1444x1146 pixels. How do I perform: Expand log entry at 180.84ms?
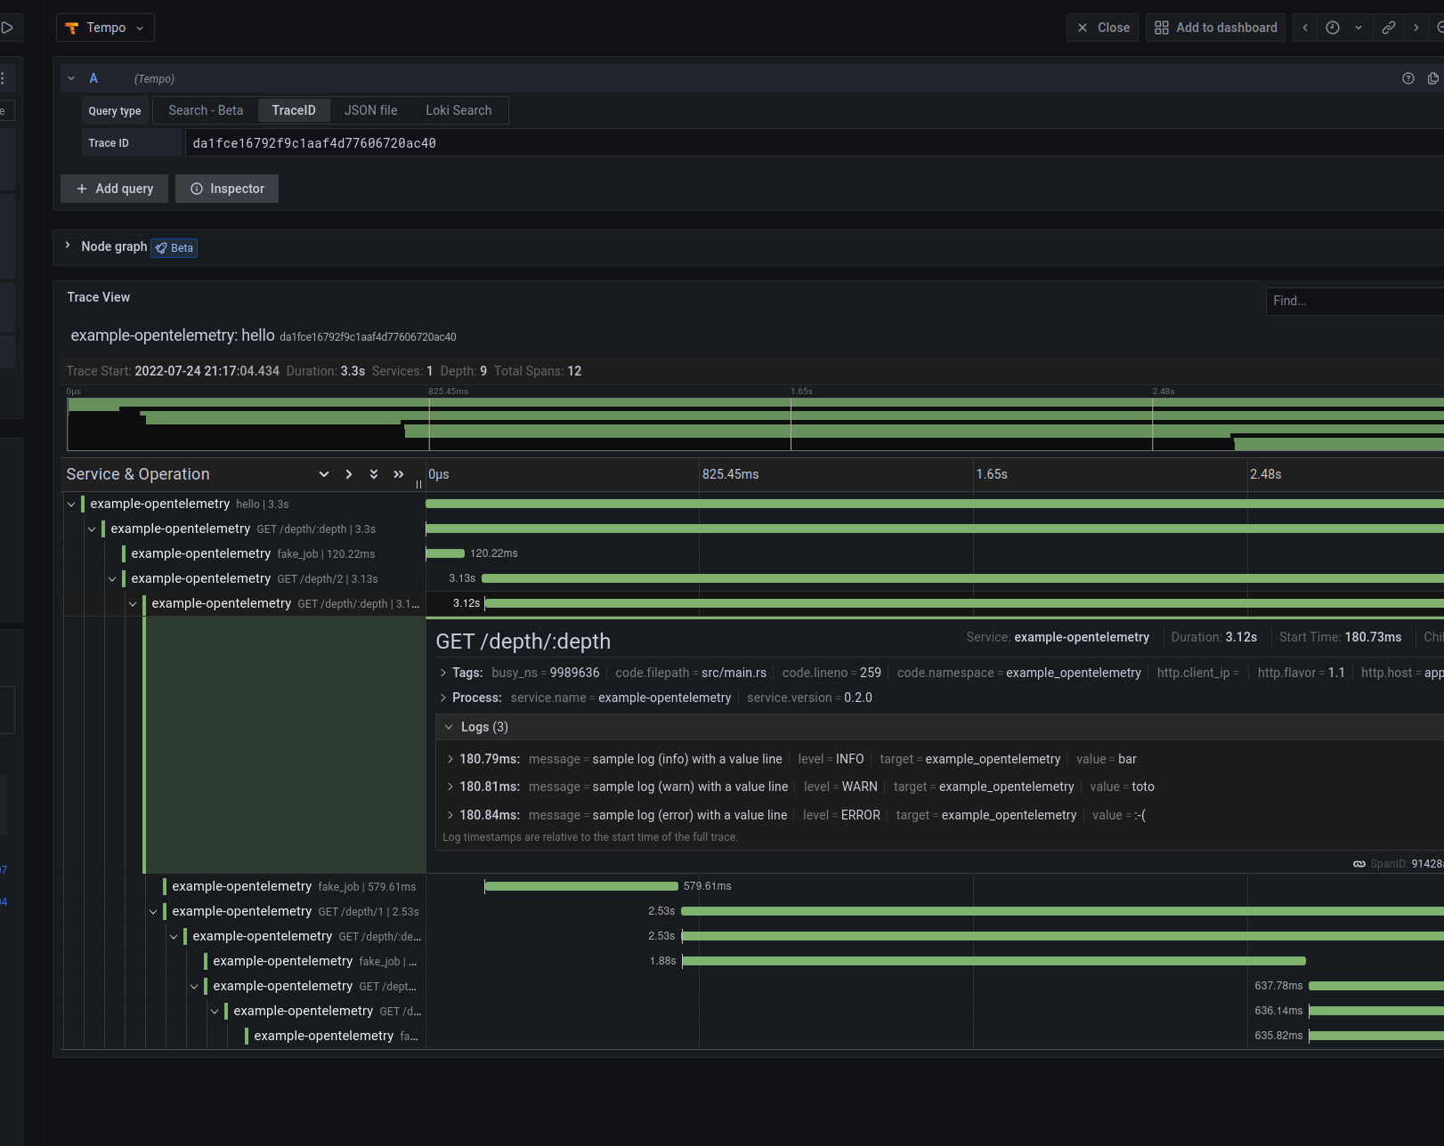coord(450,815)
